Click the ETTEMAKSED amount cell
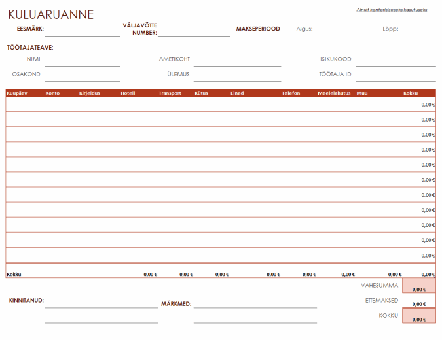This screenshot has height=340, width=442. tap(419, 301)
